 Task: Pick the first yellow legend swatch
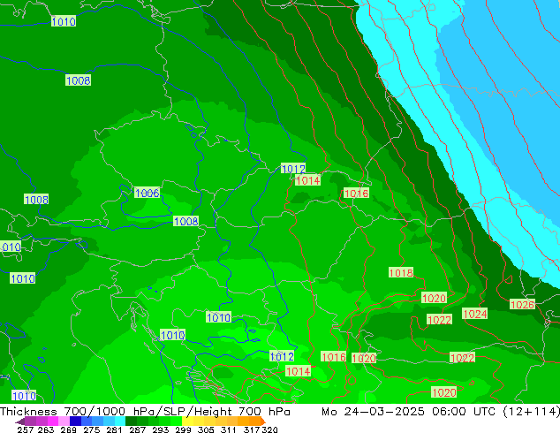pyautogui.click(x=187, y=422)
